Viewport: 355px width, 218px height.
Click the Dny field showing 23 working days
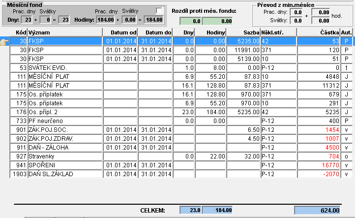pos(27,20)
